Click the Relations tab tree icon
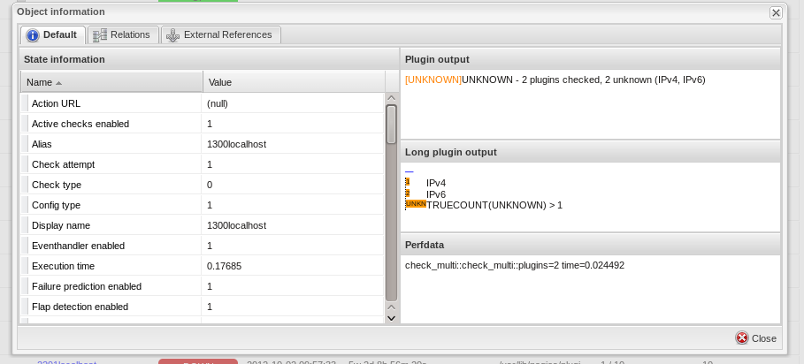Image resolution: width=804 pixels, height=364 pixels. coord(100,35)
